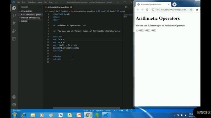Open the View menu

point(40,2)
